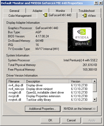Open the Adapter tab
The height and width of the screenshot is (126, 104).
tap(37, 11)
